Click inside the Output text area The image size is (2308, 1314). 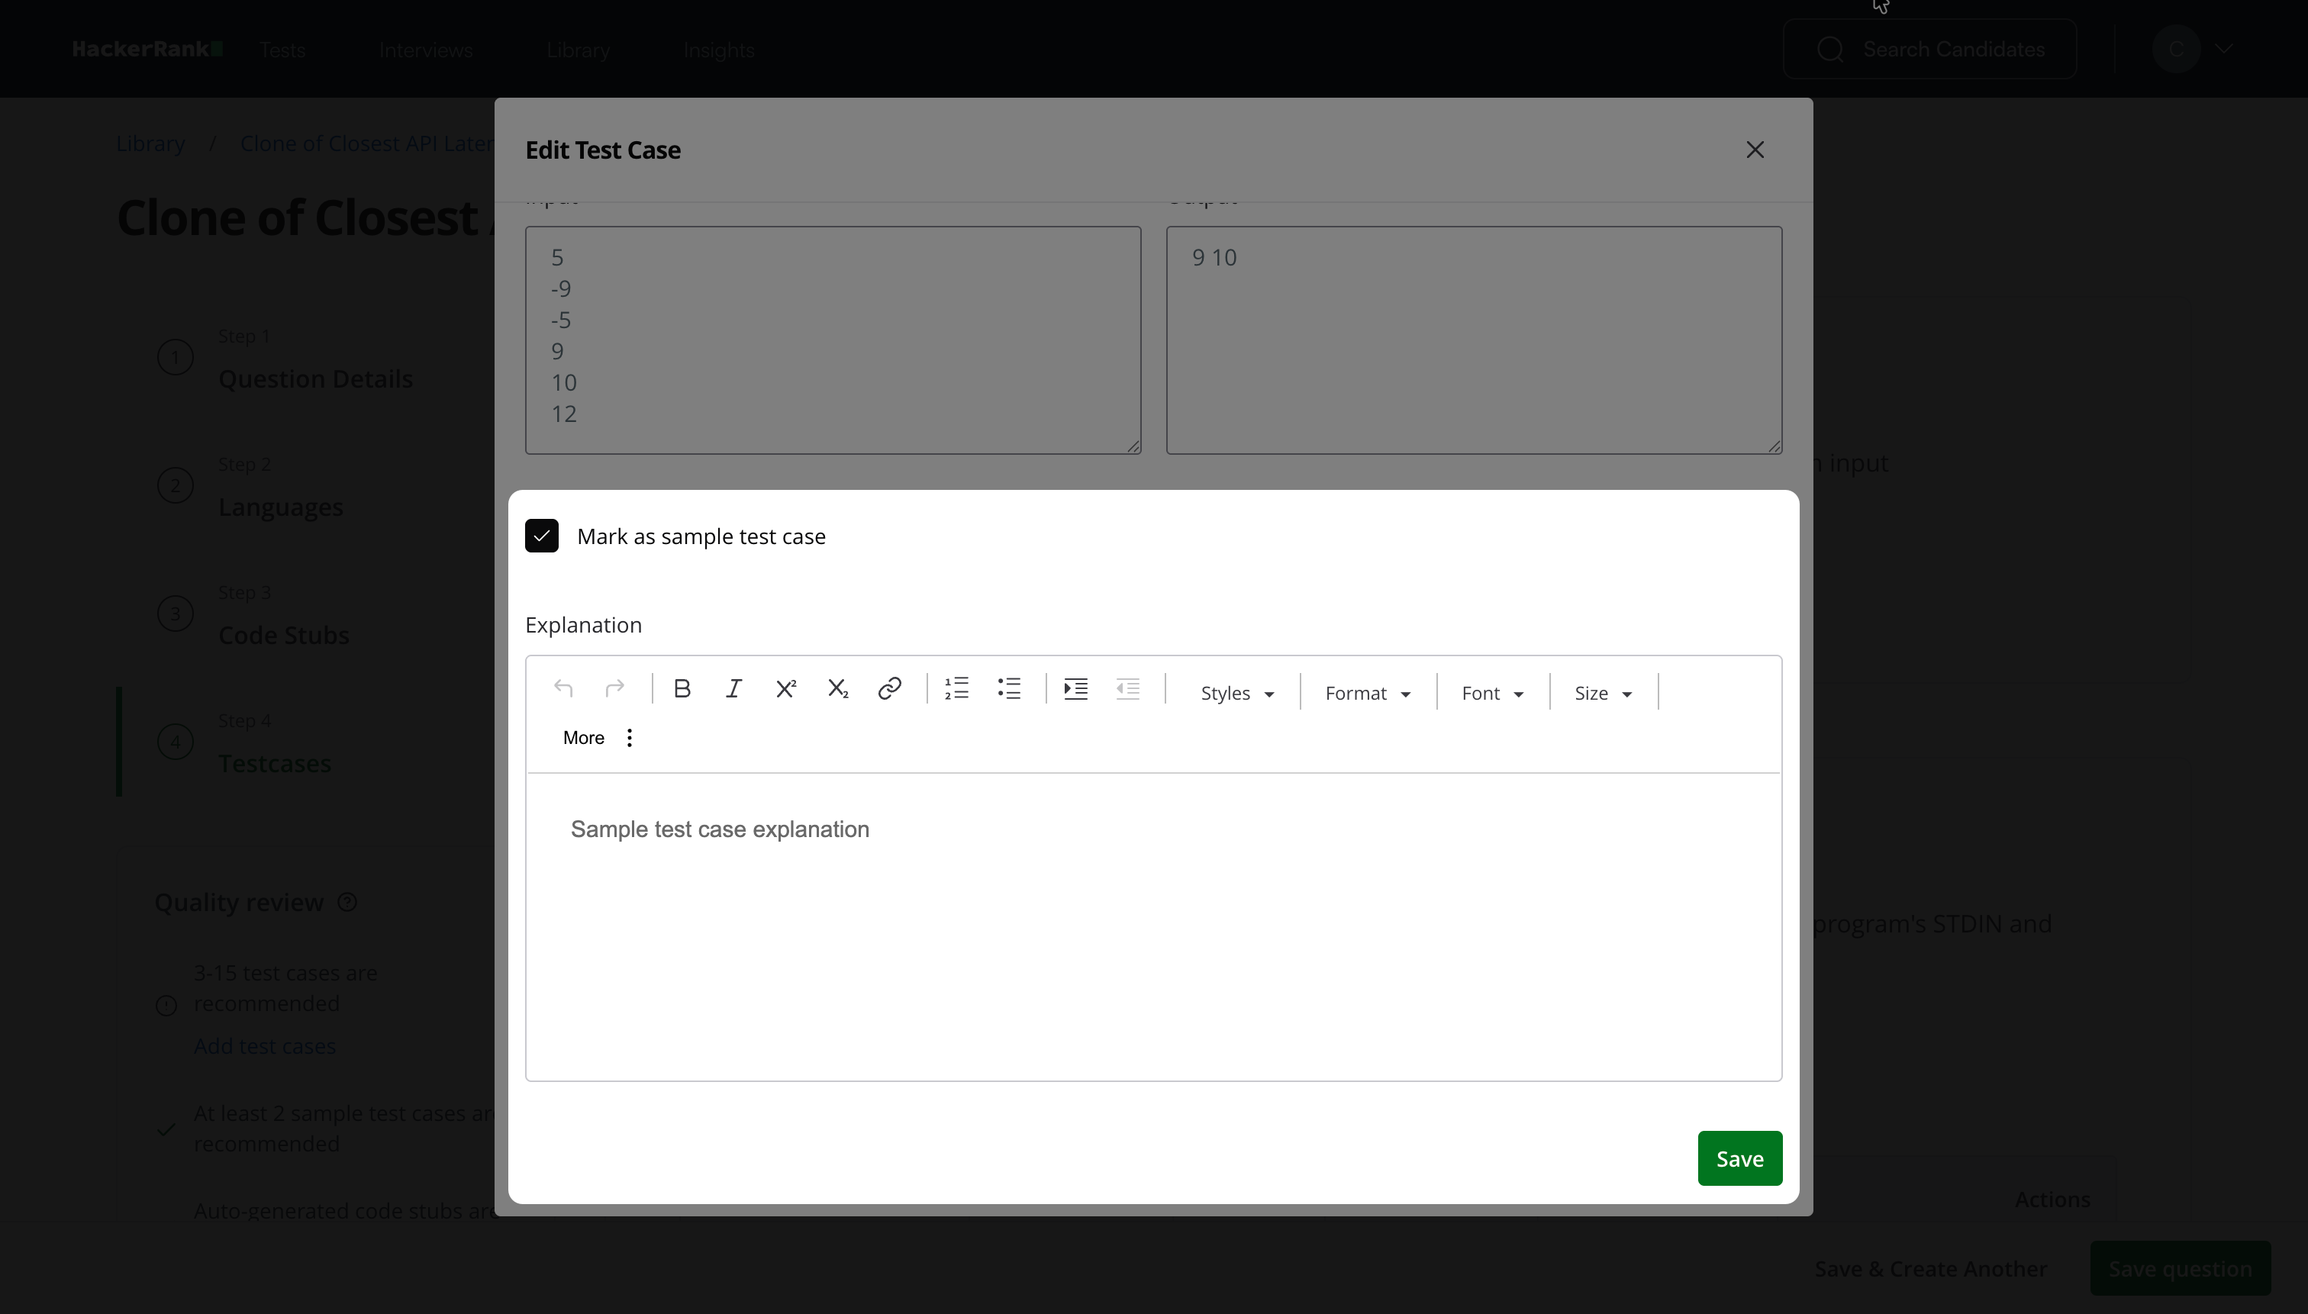click(1474, 340)
